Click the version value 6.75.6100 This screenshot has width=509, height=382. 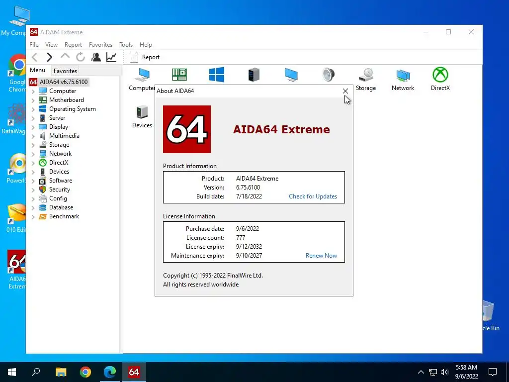point(248,188)
